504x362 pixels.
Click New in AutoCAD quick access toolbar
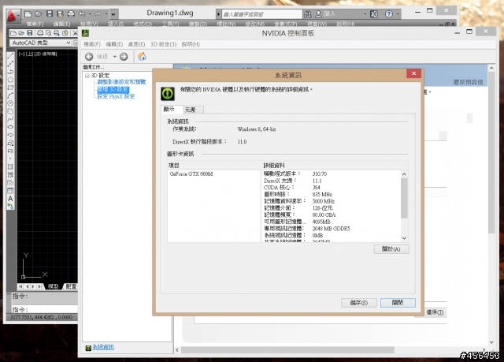tap(28, 14)
